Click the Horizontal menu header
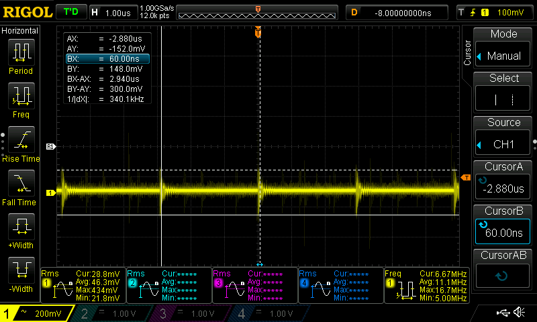This screenshot has height=322, width=537. coord(20,30)
